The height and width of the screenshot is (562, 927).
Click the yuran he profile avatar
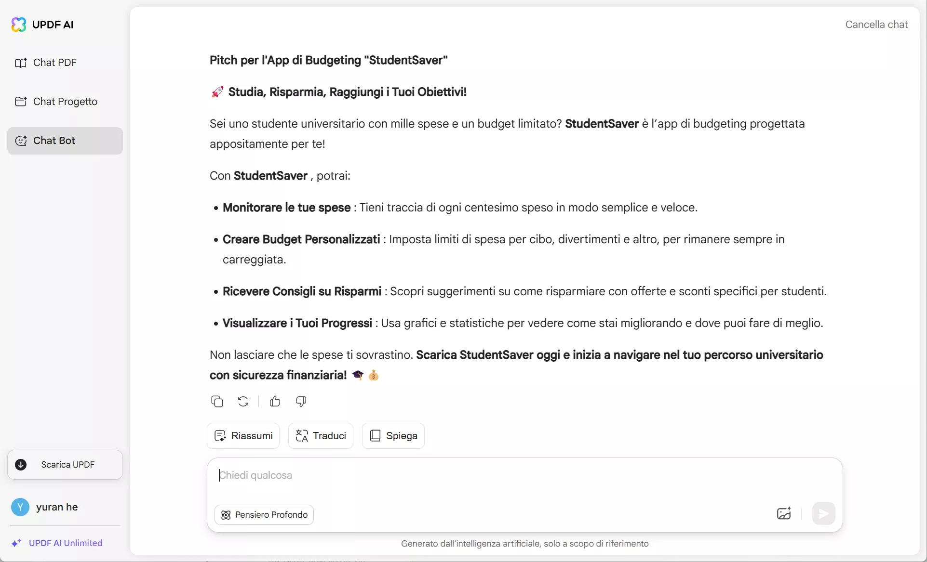click(x=20, y=507)
